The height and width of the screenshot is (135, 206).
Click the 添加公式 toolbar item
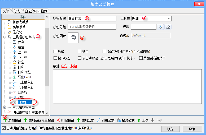coord(85,120)
